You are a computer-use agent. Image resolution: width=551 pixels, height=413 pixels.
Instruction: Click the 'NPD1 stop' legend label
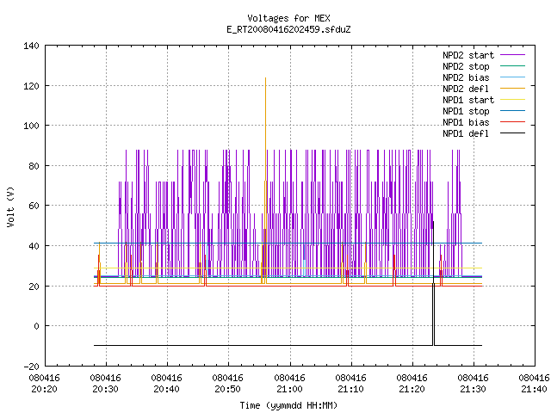(x=466, y=111)
